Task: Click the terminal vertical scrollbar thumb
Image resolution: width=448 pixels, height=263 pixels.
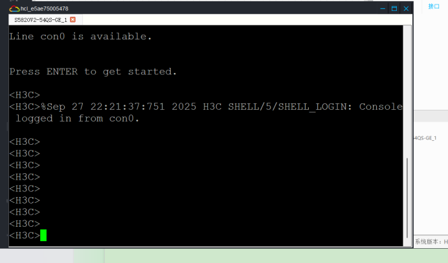Action: pyautogui.click(x=407, y=198)
